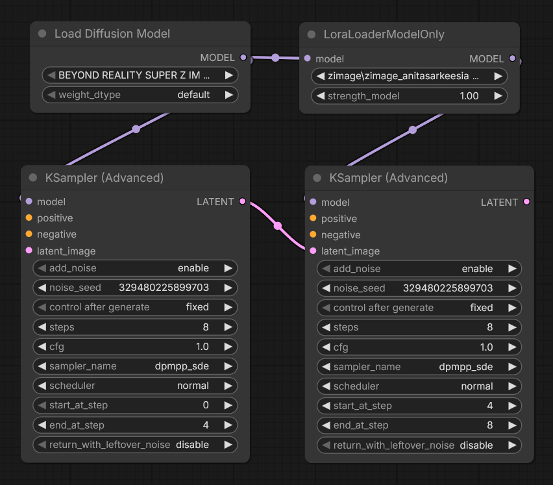
Task: Edit noise_seed field on left KSampler
Action: [x=135, y=288]
